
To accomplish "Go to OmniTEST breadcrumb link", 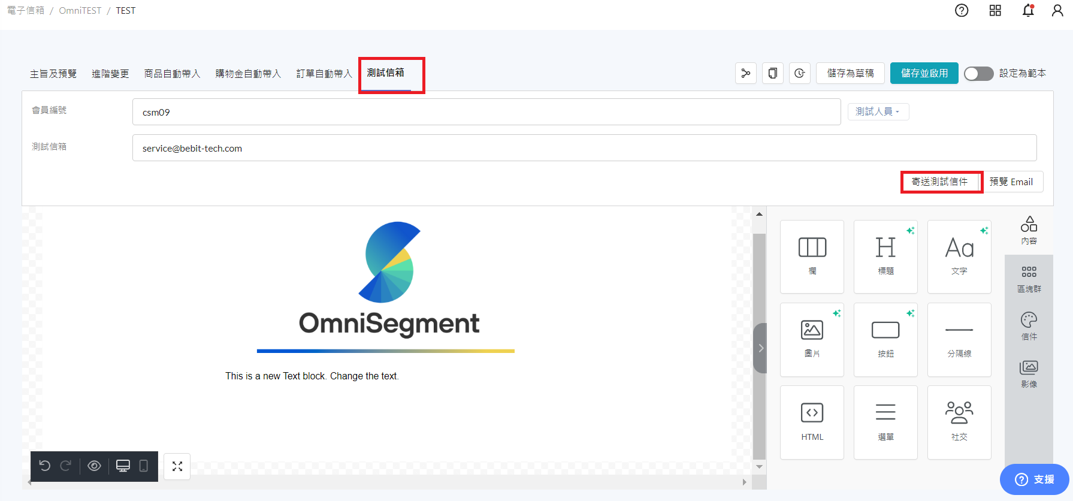I will coord(80,10).
